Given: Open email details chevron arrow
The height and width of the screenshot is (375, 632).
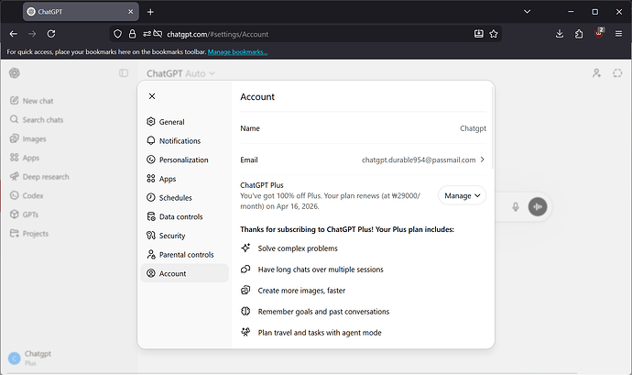Looking at the screenshot, I should point(482,160).
